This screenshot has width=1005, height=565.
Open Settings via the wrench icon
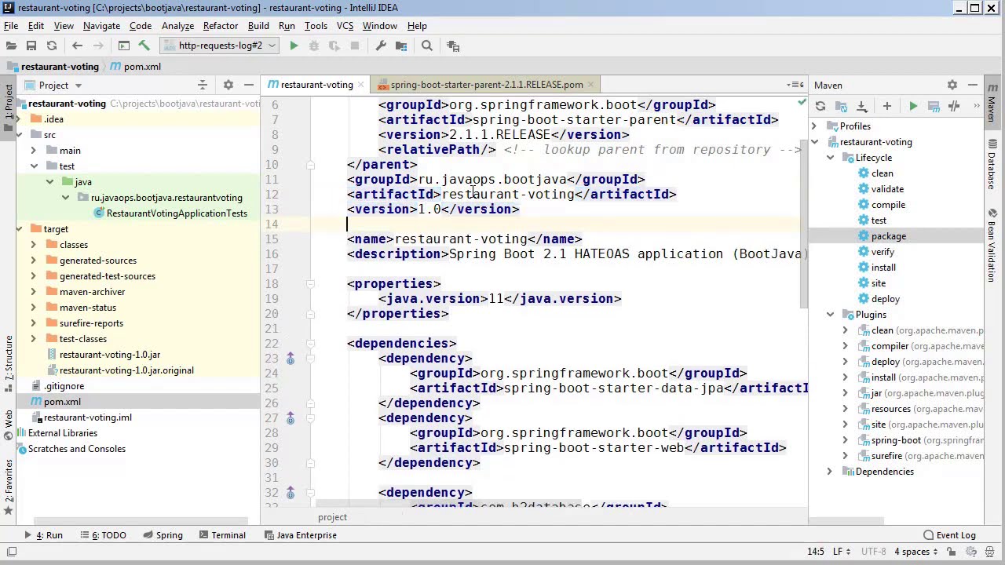[x=381, y=46]
